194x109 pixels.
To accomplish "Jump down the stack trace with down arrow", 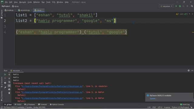I will 9,78.
